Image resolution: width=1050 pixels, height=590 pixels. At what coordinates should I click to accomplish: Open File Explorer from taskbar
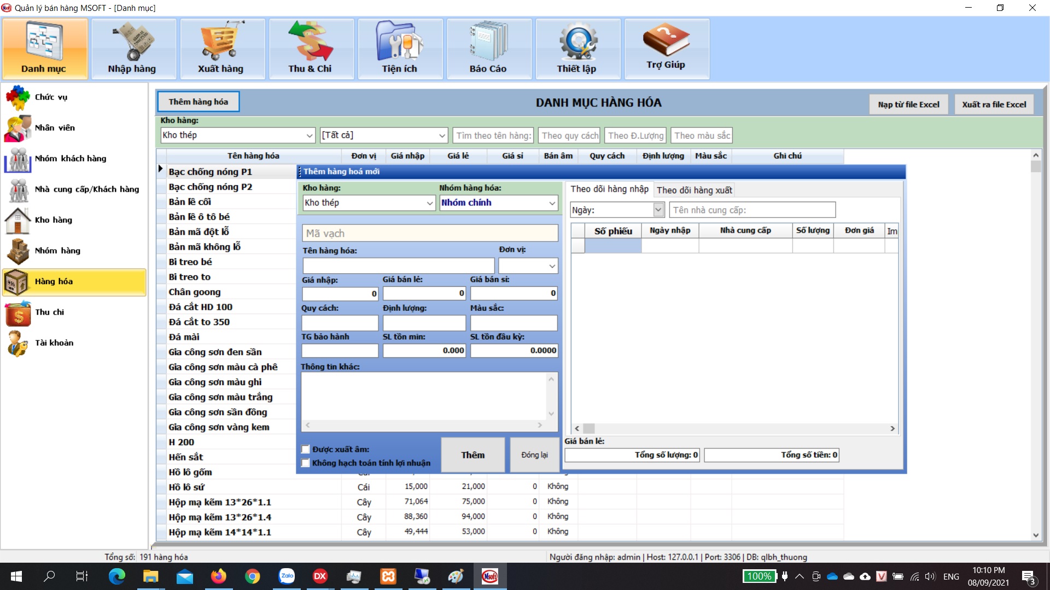coord(150,576)
